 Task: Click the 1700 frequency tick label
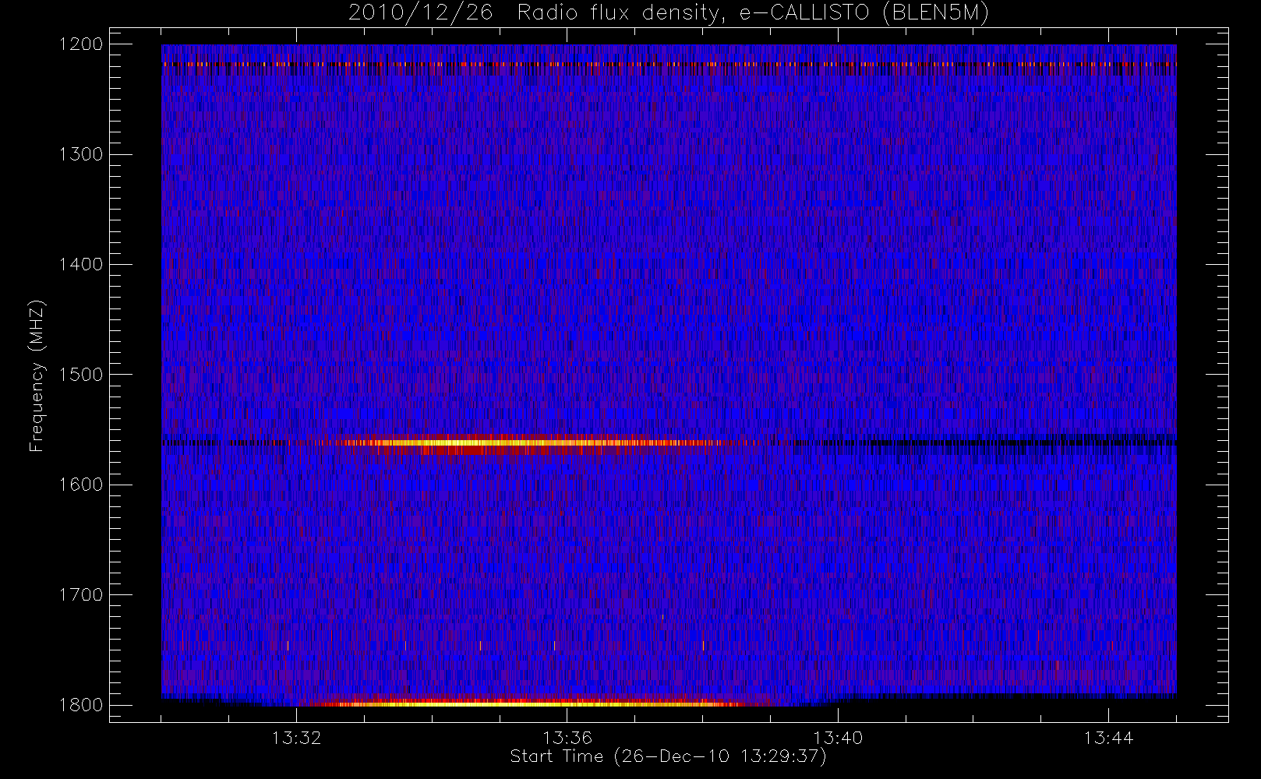[82, 595]
